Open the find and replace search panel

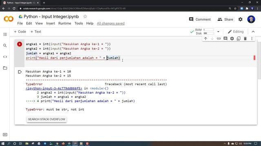click(5, 45)
